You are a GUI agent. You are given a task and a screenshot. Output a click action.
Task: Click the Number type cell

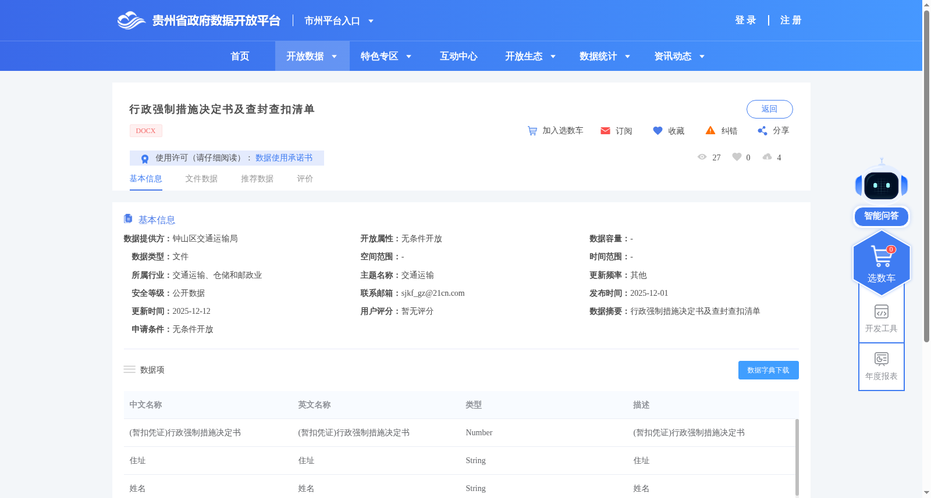(x=479, y=433)
